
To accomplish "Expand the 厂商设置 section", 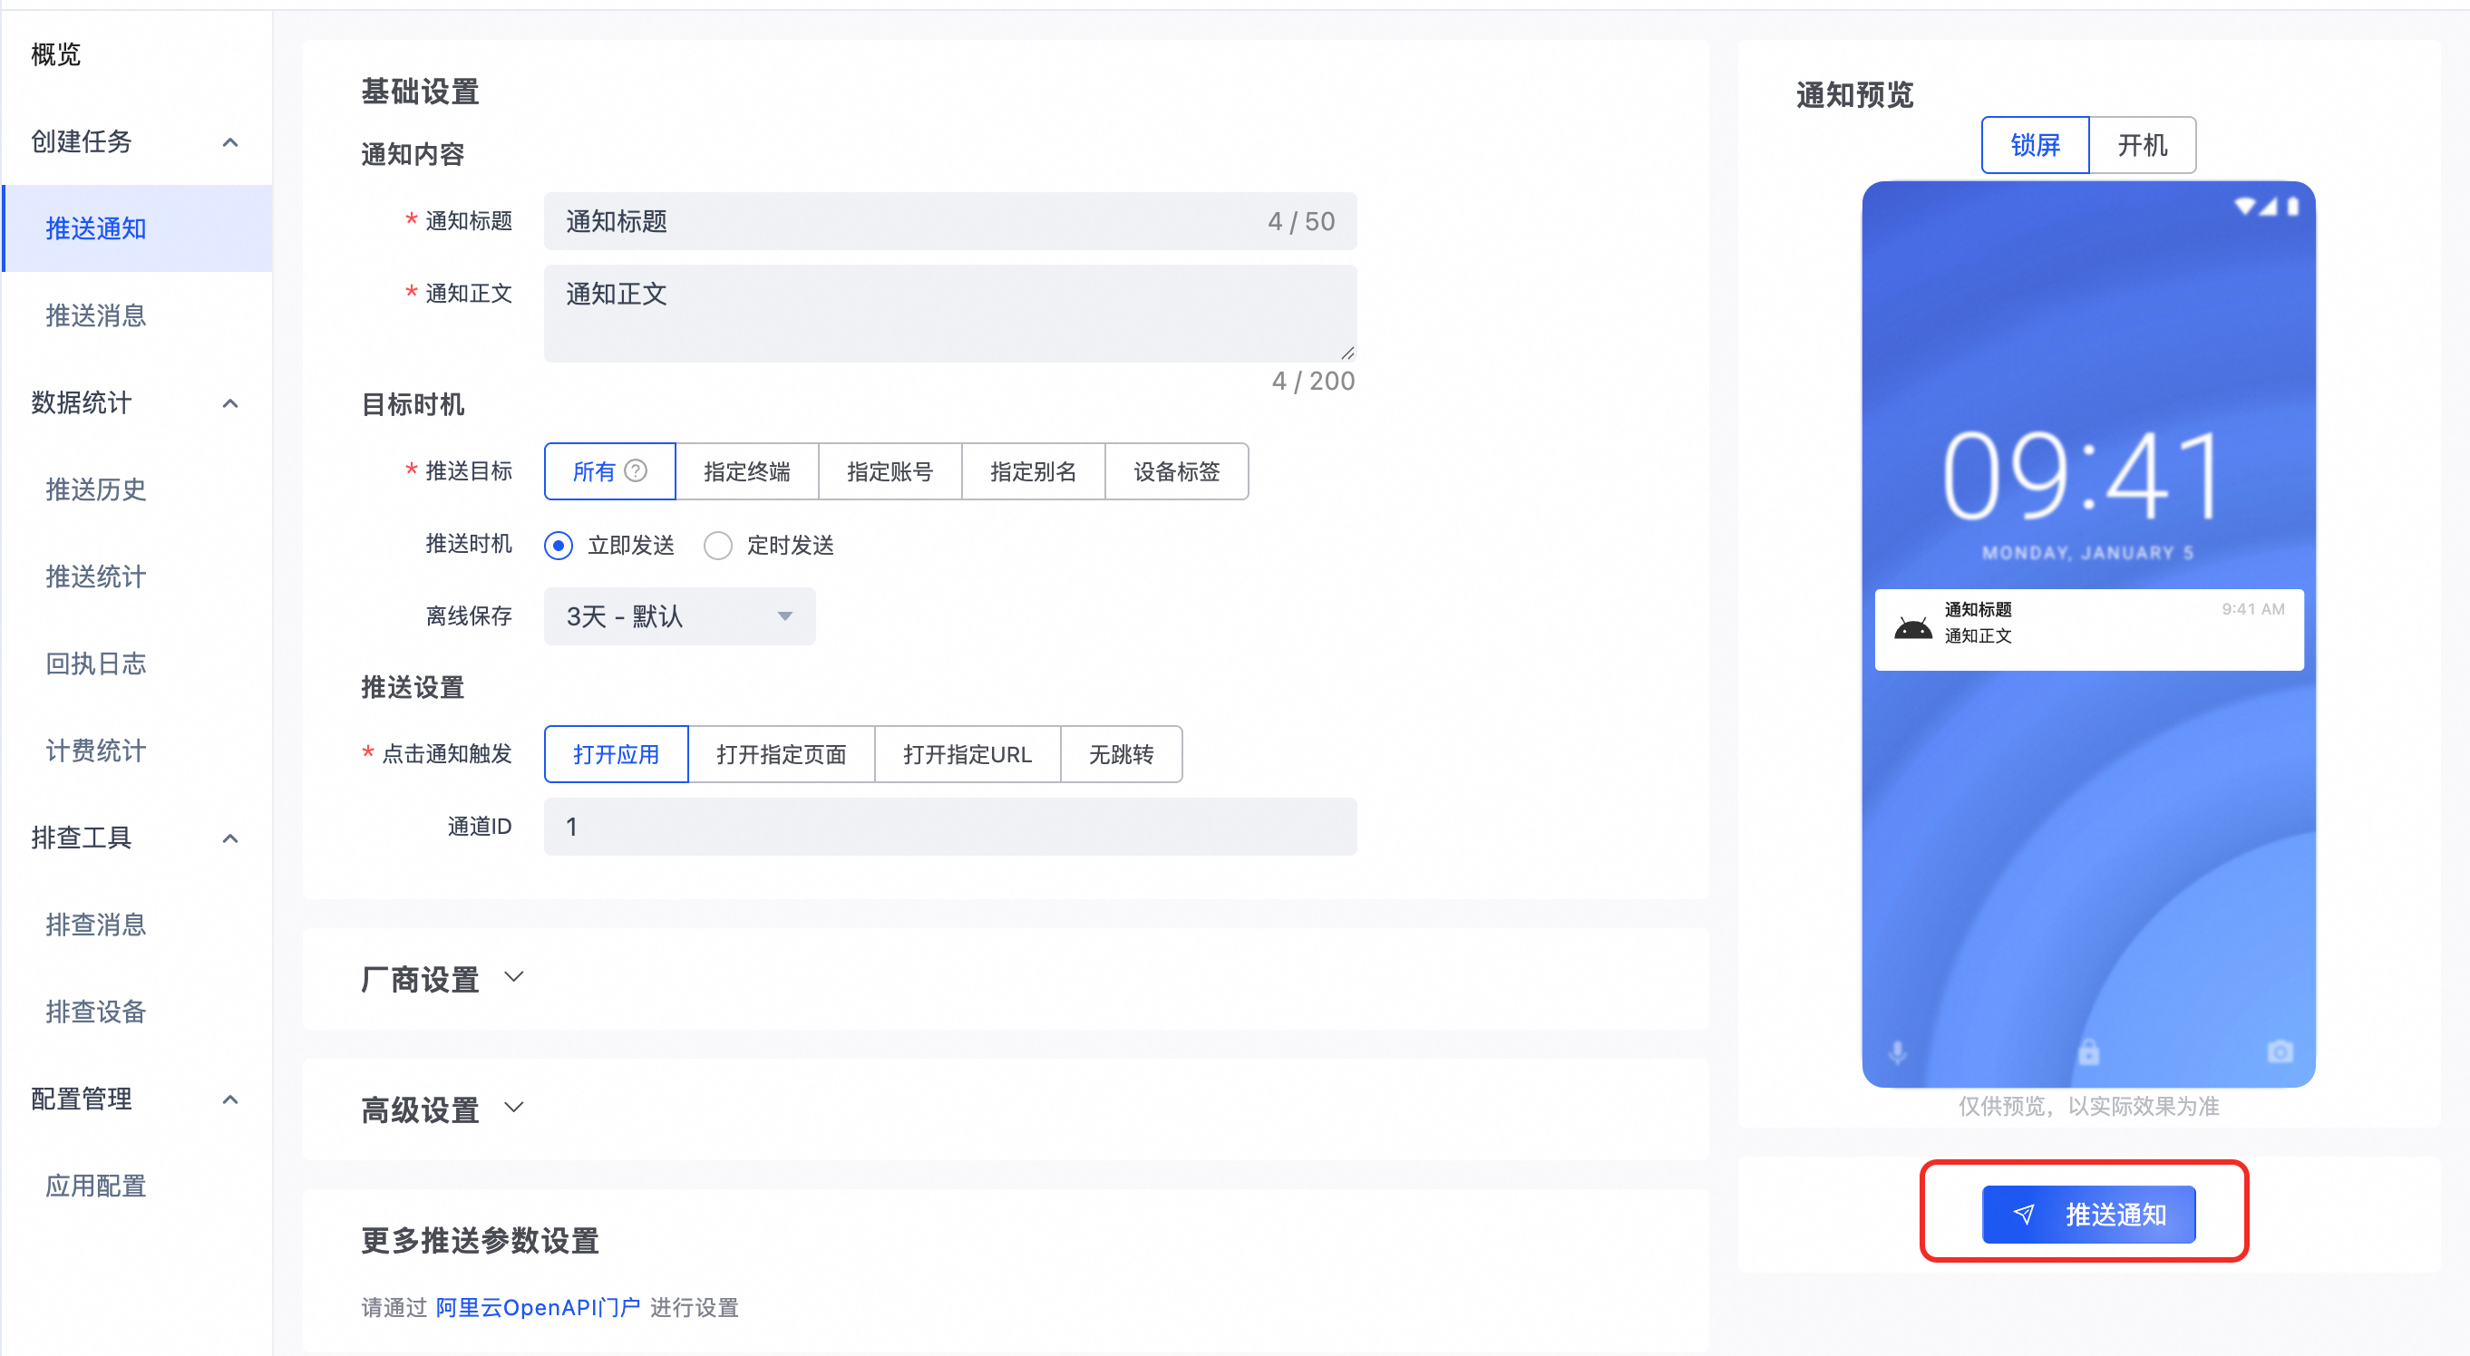I will click(514, 977).
